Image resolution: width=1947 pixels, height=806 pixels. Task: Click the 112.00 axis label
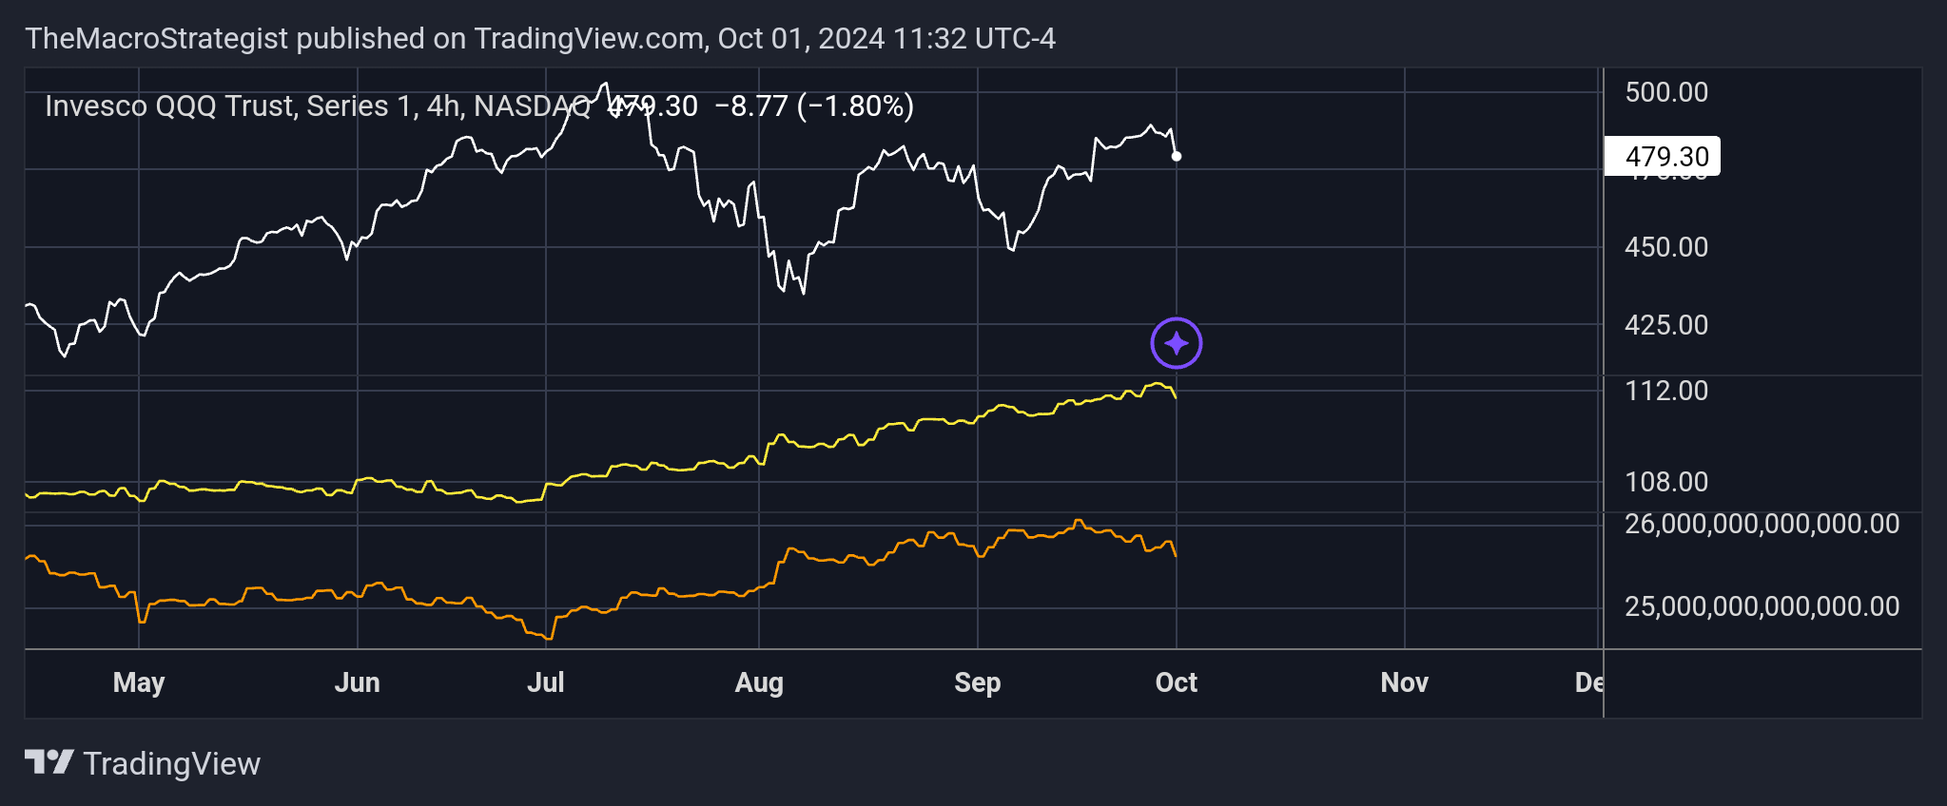tap(1666, 391)
